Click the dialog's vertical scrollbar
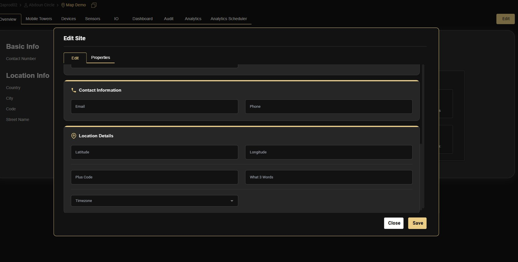Viewport: 518px width, 262px height. pos(423,103)
